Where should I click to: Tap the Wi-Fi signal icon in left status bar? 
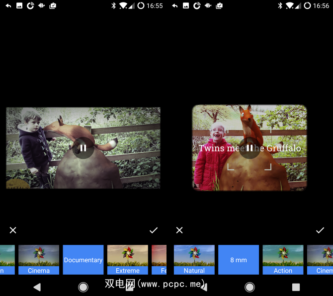click(124, 6)
